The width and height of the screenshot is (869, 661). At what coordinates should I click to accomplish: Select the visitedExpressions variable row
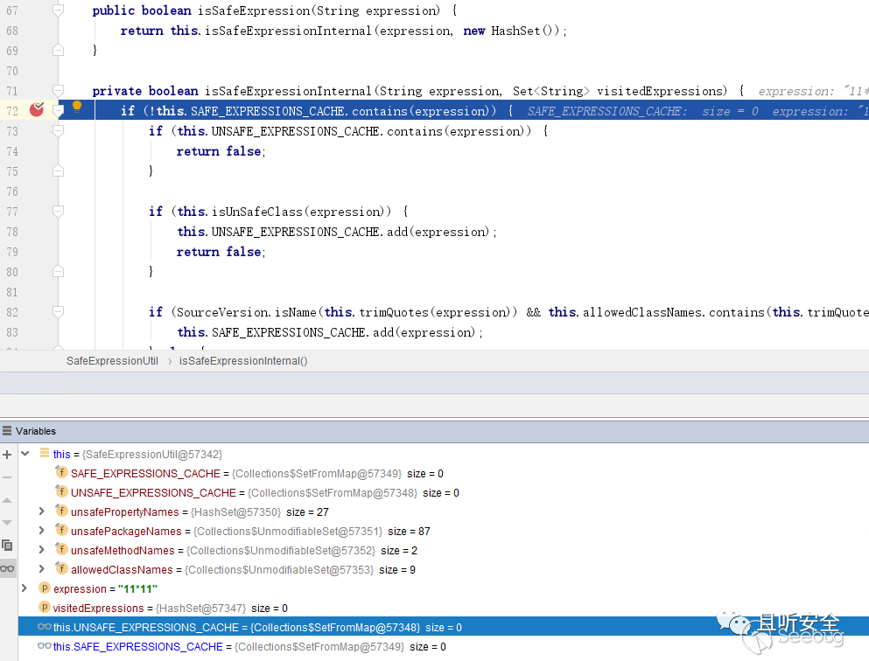[x=98, y=608]
